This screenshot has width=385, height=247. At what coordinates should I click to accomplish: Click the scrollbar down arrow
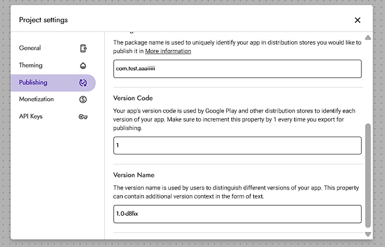click(x=368, y=234)
